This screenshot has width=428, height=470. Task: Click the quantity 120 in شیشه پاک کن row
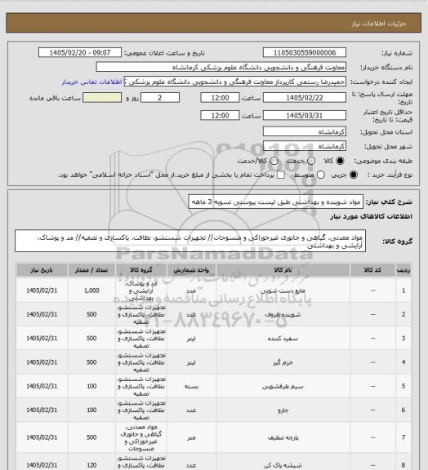tap(91, 465)
